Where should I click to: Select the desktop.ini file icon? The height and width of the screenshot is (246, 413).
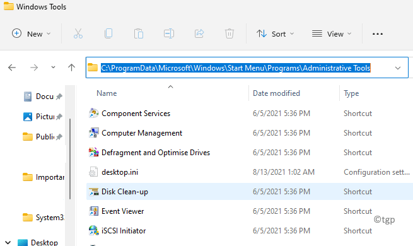point(93,172)
